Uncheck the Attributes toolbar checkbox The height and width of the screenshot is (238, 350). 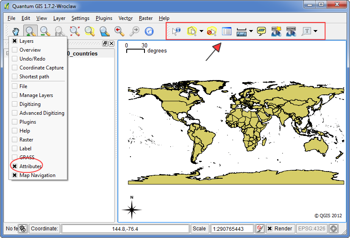(14, 166)
